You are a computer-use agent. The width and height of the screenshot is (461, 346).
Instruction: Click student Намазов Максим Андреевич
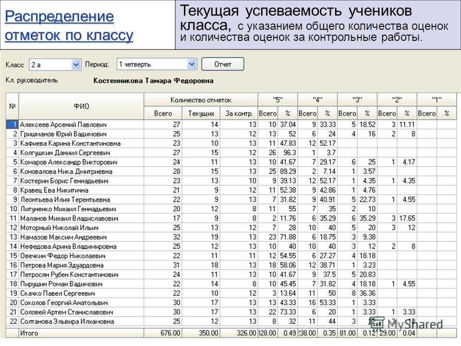point(63,237)
